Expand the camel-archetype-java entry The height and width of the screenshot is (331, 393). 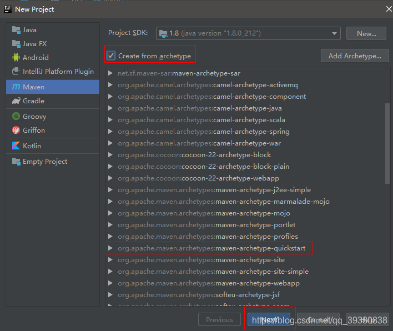(110, 108)
